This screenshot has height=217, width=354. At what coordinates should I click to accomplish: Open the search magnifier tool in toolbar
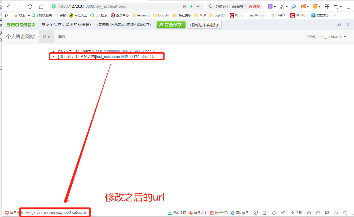tap(294, 7)
